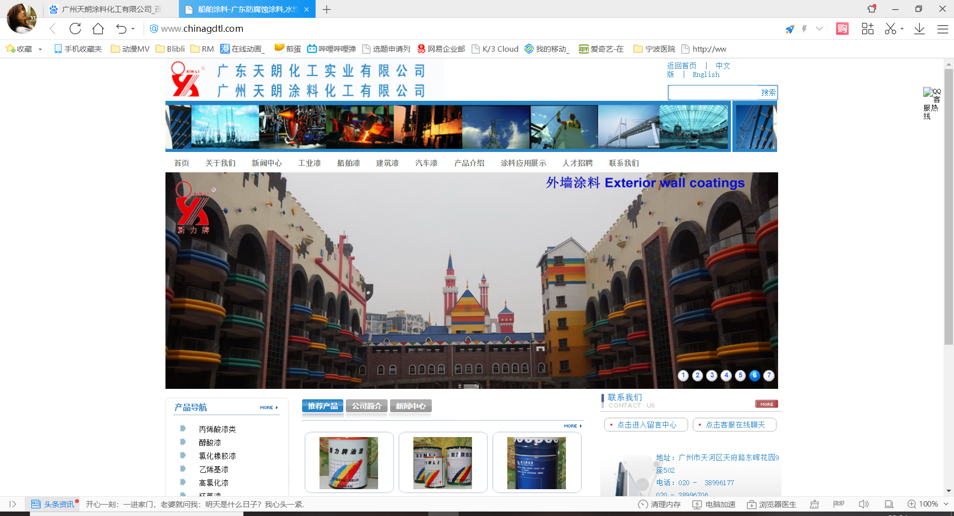Click the 返回首页 link

coord(682,66)
